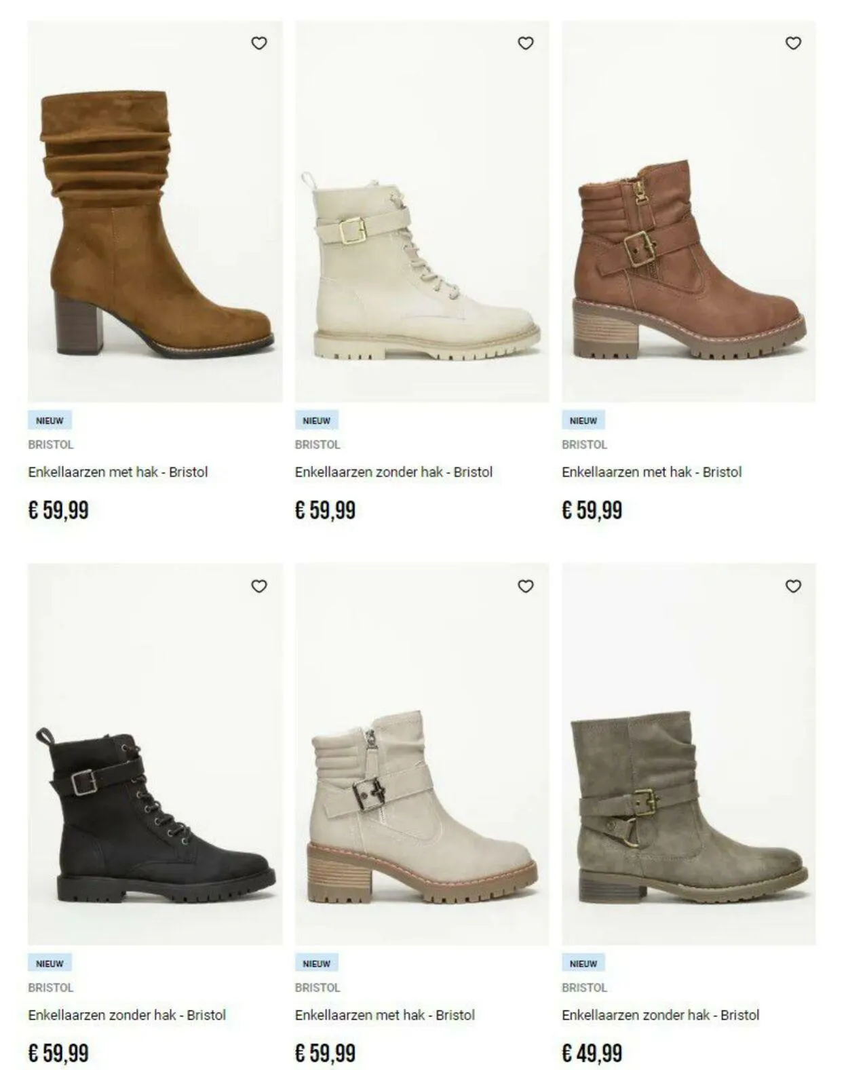Viewport: 848px width, 1070px height.
Task: View the cream lace-up boot photo
Action: click(x=422, y=212)
